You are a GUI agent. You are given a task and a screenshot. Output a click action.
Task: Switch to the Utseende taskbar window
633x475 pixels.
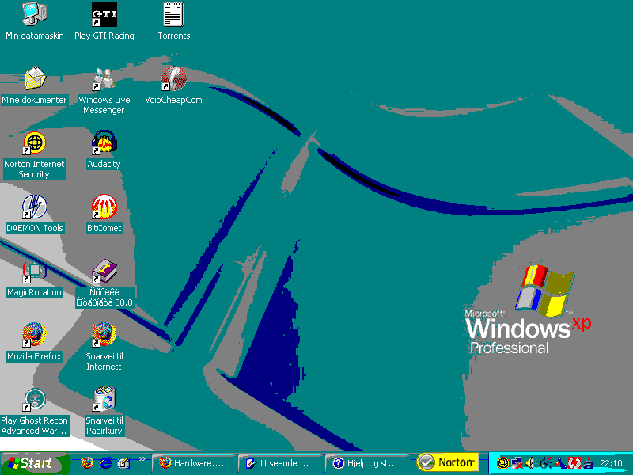point(279,463)
